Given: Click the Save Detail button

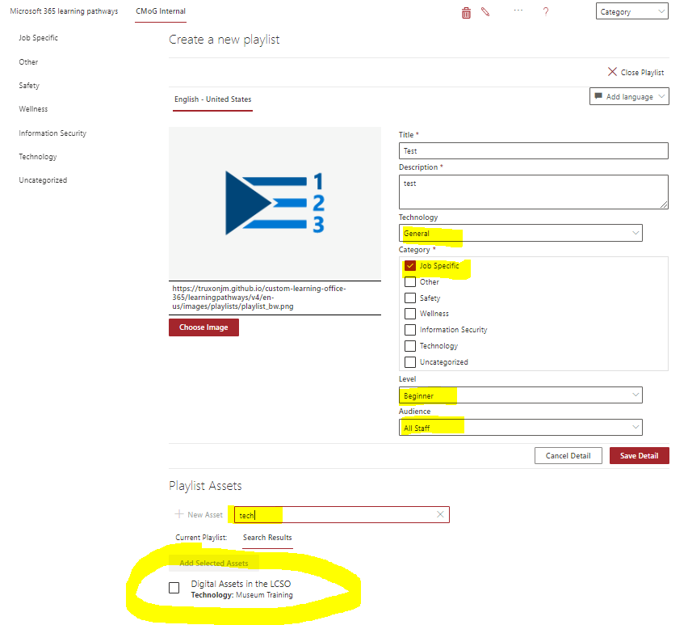Looking at the screenshot, I should 639,455.
